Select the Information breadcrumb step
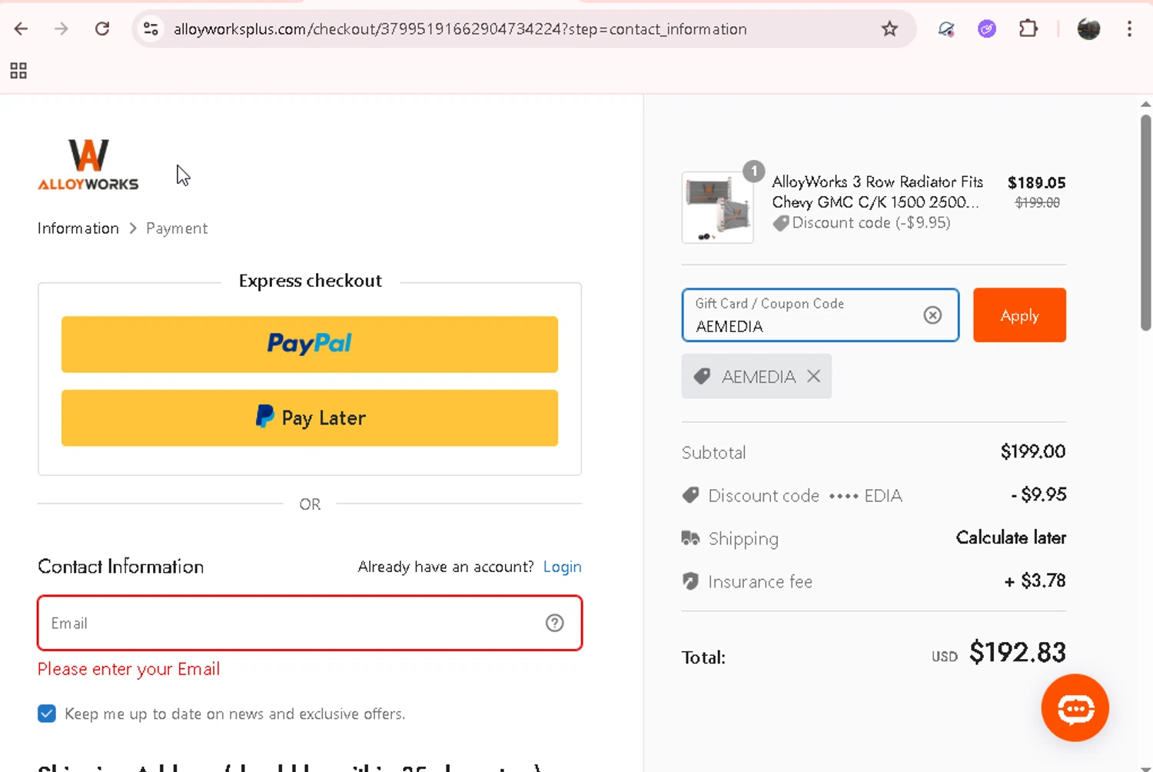The width and height of the screenshot is (1153, 772). (x=78, y=228)
